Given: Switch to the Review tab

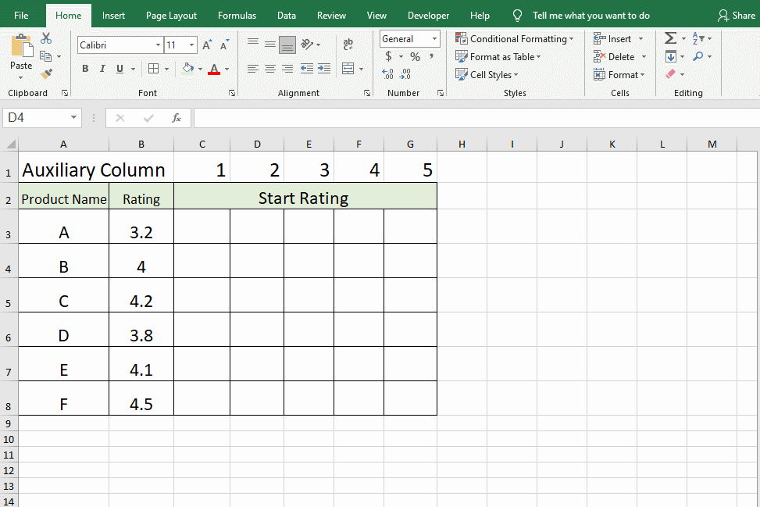Looking at the screenshot, I should (x=331, y=16).
